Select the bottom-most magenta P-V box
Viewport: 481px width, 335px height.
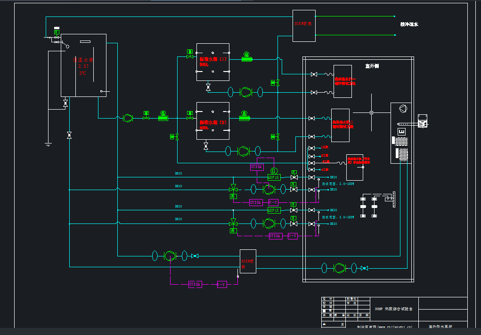point(222,285)
